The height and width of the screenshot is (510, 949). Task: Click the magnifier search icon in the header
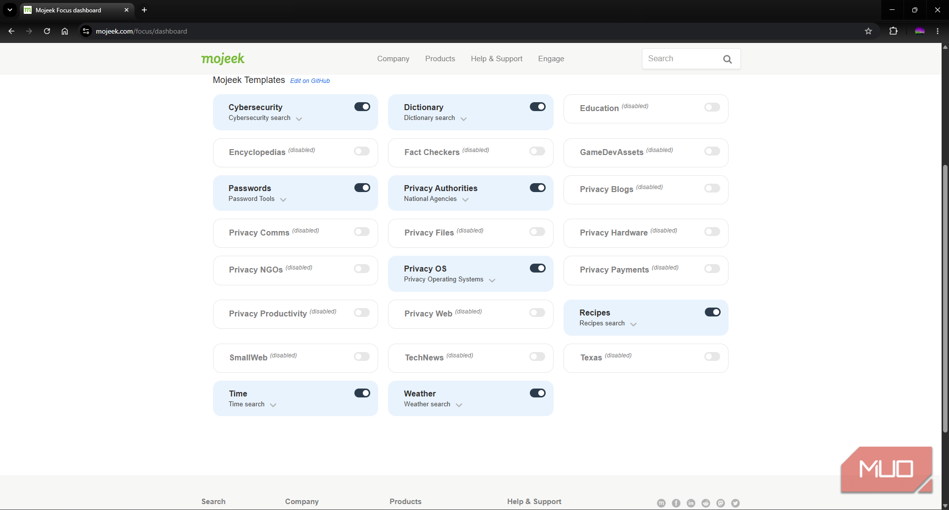click(727, 59)
